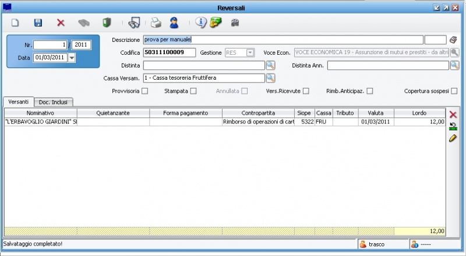This screenshot has width=466, height=256.
Task: Click the red X delete toolbar icon
Action: 61,23
